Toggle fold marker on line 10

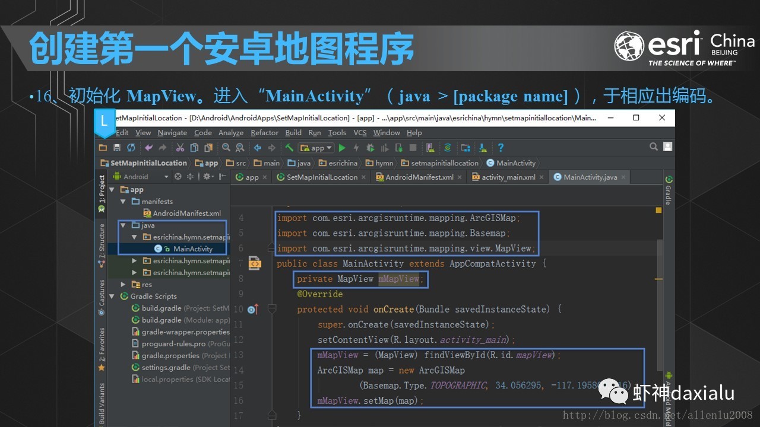(x=271, y=309)
